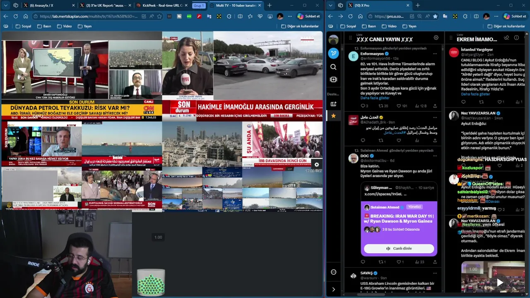Open Sohbet et Copilot in X Pro browser
The width and height of the screenshot is (530, 298).
pyautogui.click(x=515, y=16)
